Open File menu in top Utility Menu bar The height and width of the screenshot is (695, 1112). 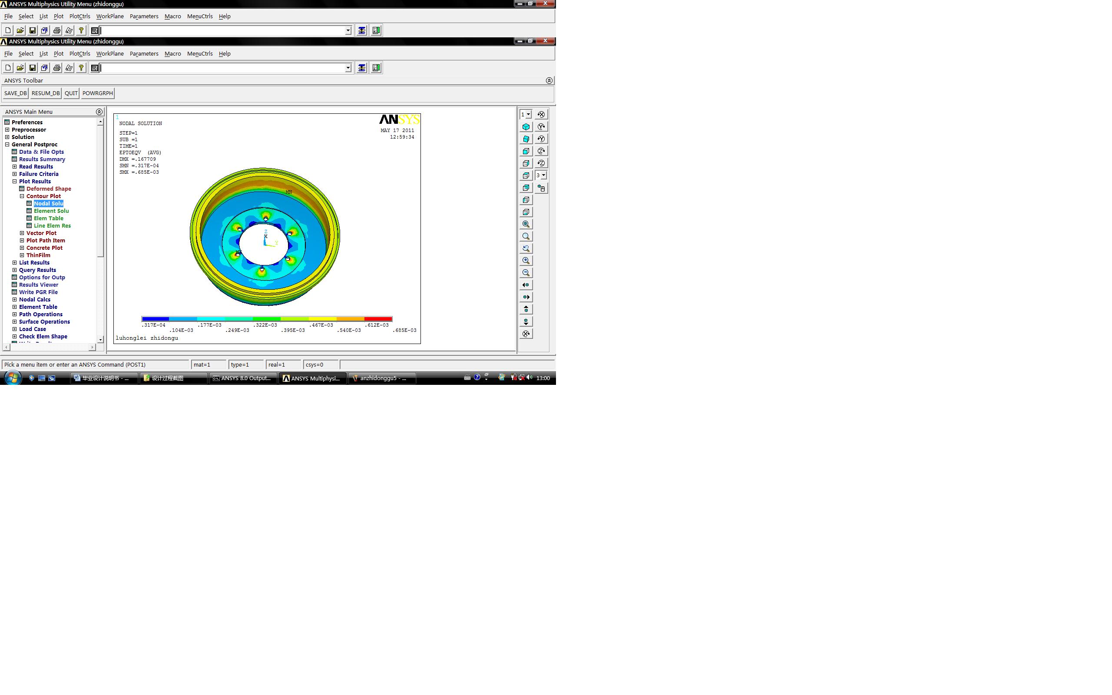point(8,16)
